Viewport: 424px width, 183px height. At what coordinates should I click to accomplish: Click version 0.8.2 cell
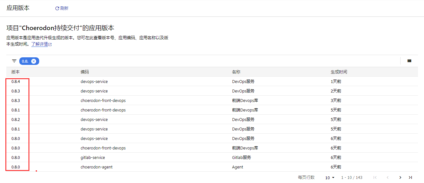(15, 119)
